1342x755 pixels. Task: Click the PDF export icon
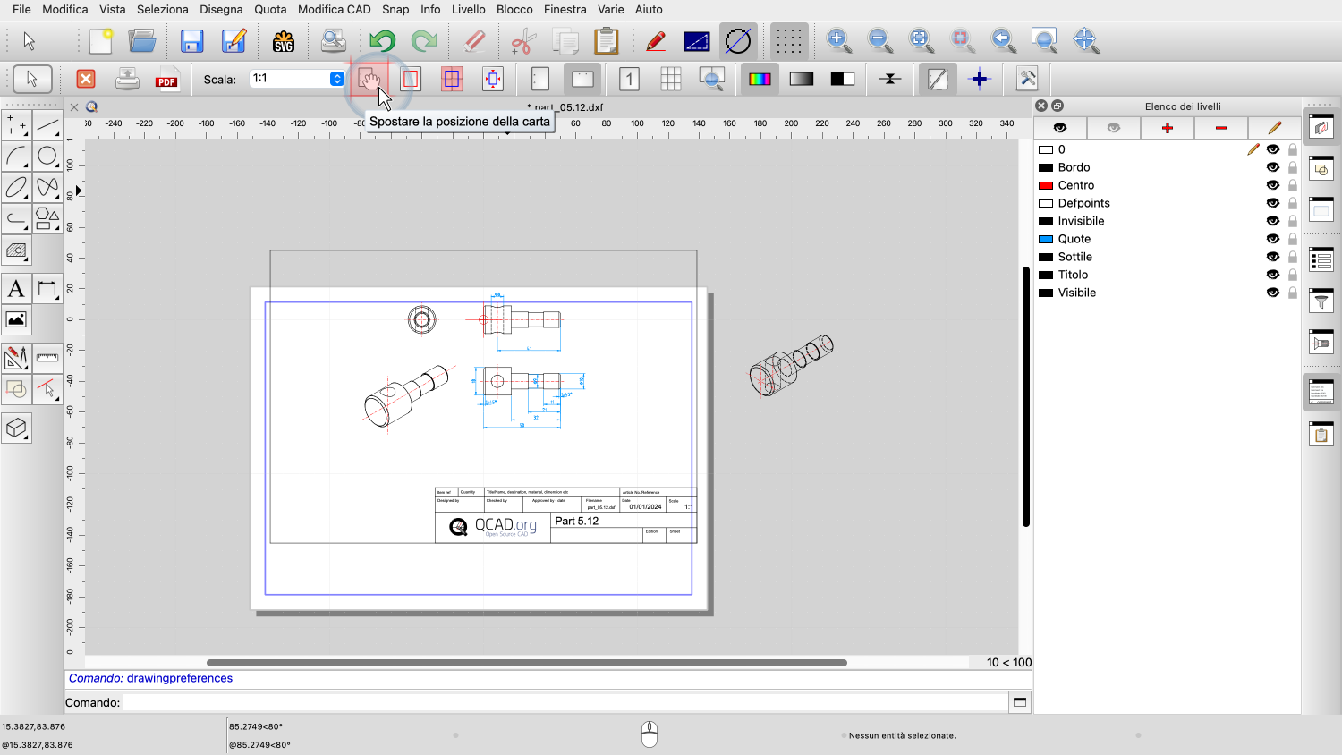coord(166,80)
